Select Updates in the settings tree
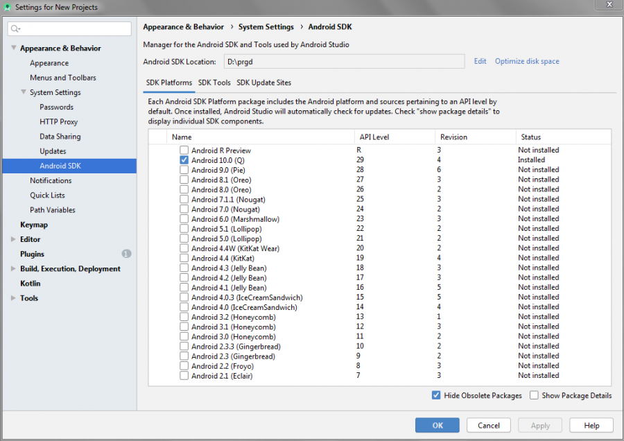The image size is (624, 441). pyautogui.click(x=53, y=151)
